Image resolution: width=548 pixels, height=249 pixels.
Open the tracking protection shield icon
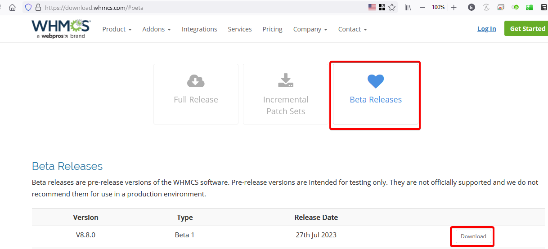28,7
